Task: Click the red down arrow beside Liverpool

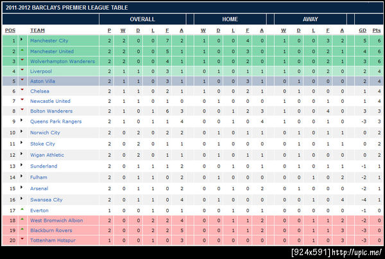Action: 22,70
